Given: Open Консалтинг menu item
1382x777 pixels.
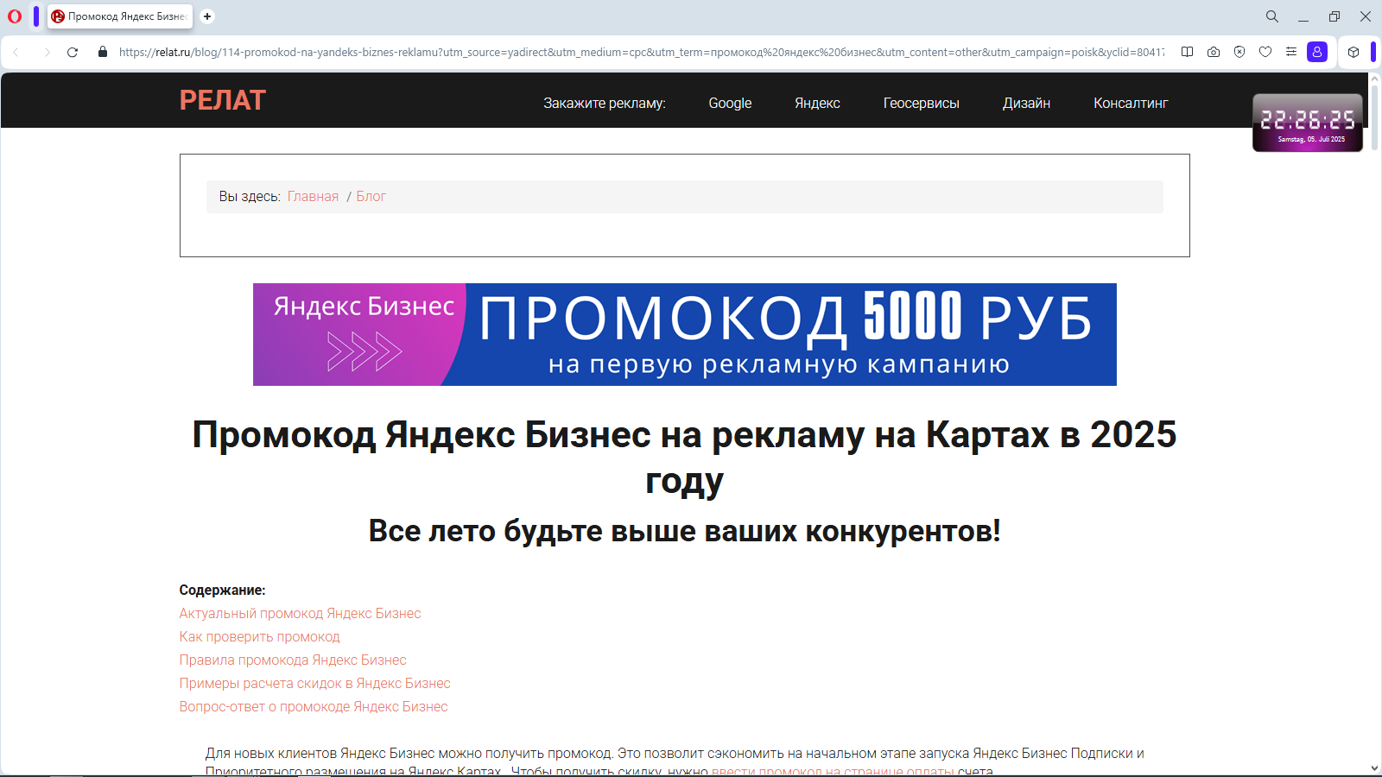Looking at the screenshot, I should point(1131,103).
